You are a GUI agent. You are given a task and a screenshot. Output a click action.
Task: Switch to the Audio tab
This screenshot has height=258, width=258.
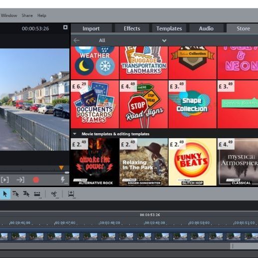point(206,28)
